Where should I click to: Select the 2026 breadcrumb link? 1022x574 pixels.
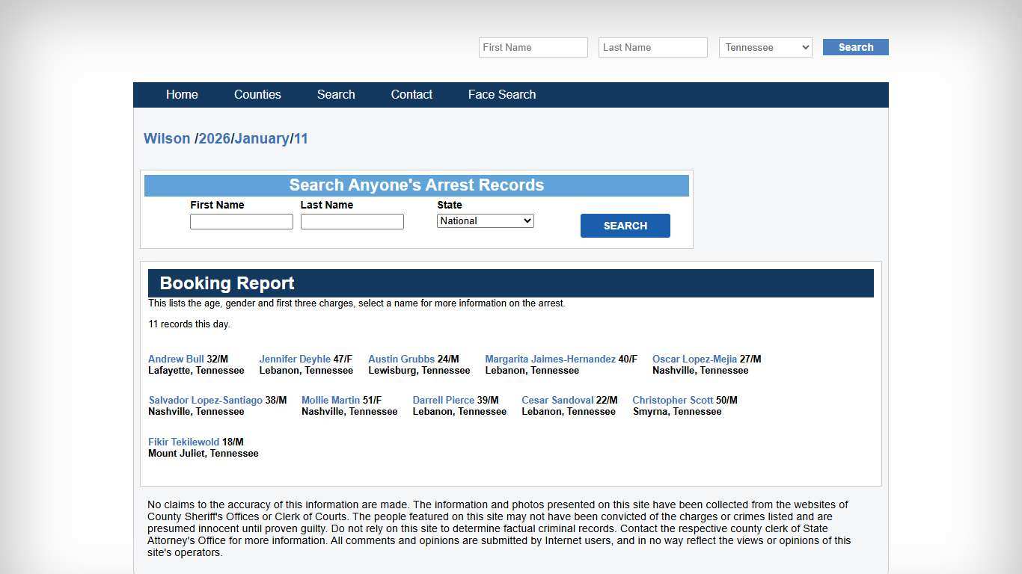pyautogui.click(x=213, y=138)
